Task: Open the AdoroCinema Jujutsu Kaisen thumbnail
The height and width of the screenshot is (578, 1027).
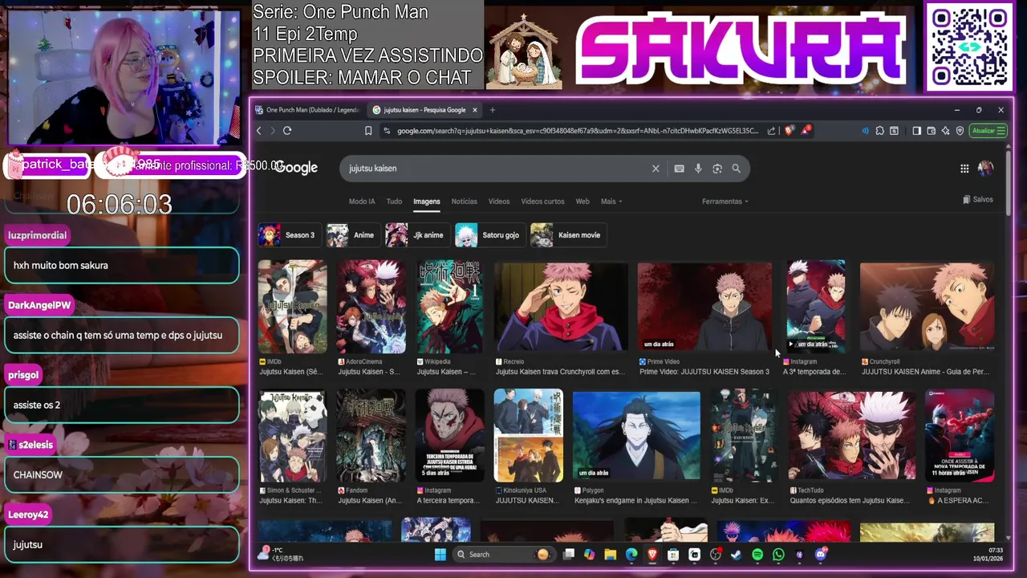Action: click(371, 306)
